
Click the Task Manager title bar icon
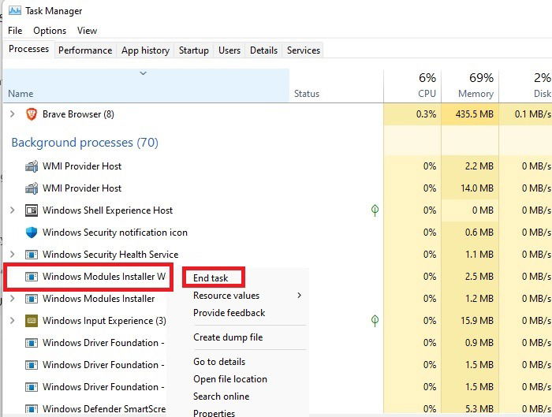tap(14, 10)
